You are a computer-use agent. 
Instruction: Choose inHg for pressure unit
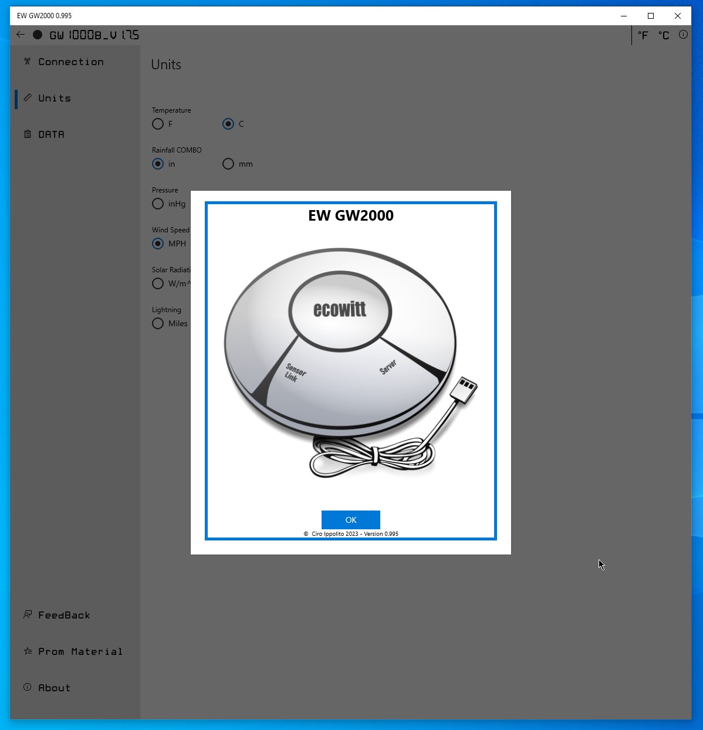pyautogui.click(x=158, y=204)
